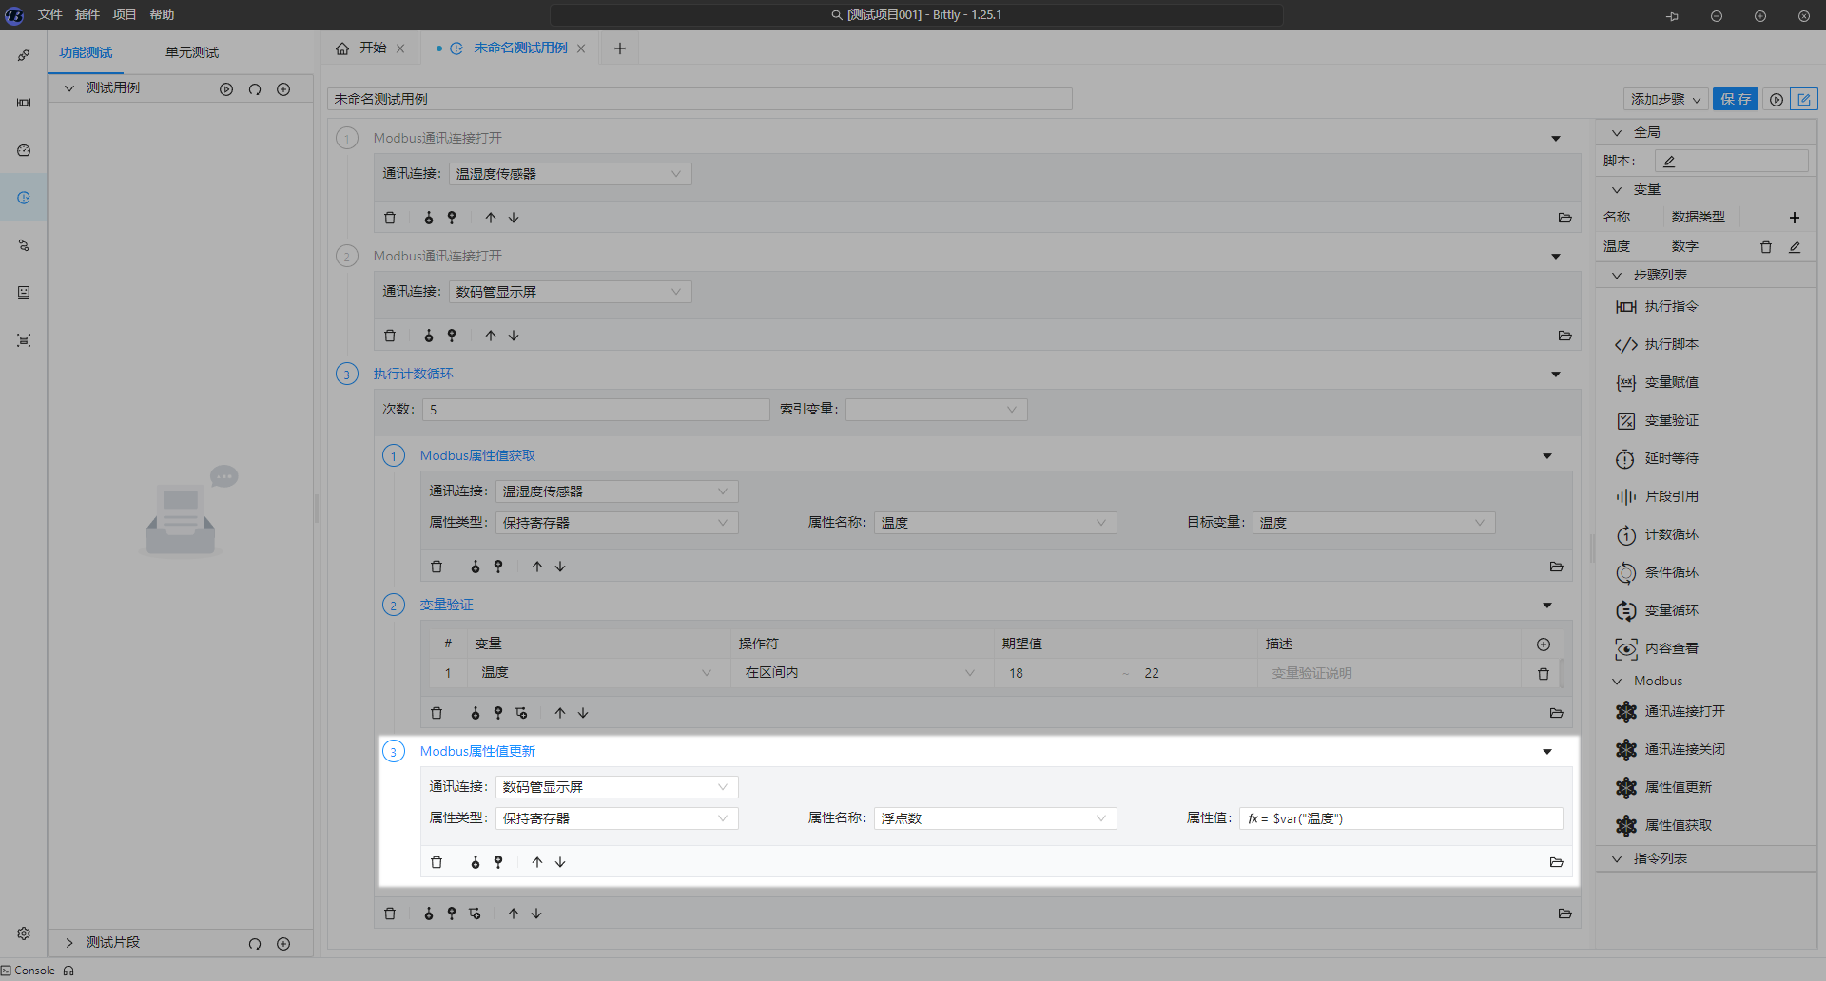Add a new variable with the plus icon
Image resolution: width=1826 pixels, height=981 pixels.
point(1795,218)
